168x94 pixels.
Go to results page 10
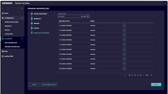point(147,75)
